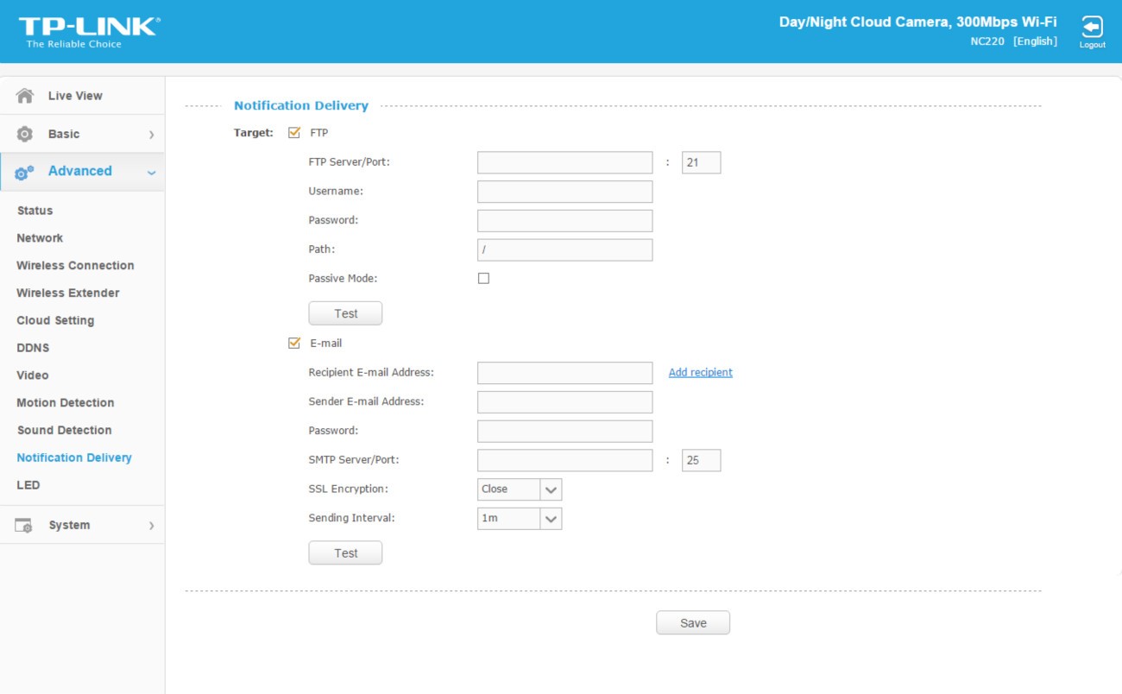
Task: Open the Sending Interval dropdown
Action: [519, 519]
